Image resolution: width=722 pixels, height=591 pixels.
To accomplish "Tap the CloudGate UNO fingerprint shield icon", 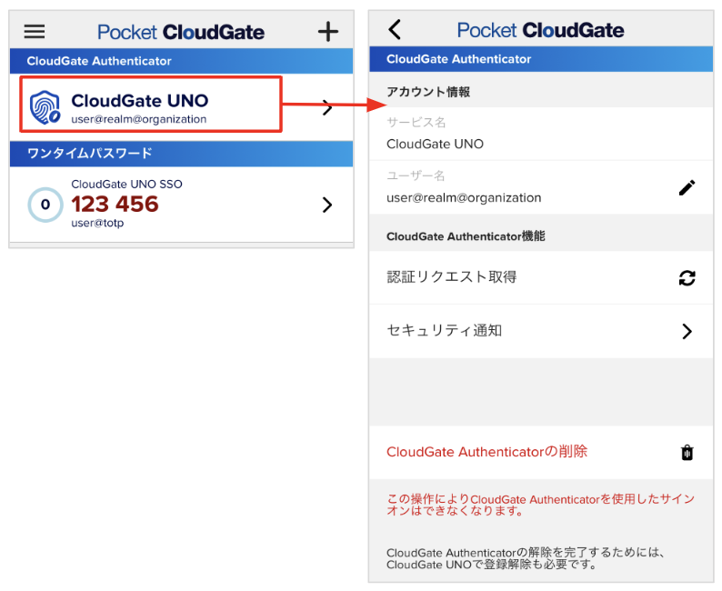I will 45,106.
